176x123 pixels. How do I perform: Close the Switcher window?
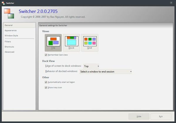171,3
